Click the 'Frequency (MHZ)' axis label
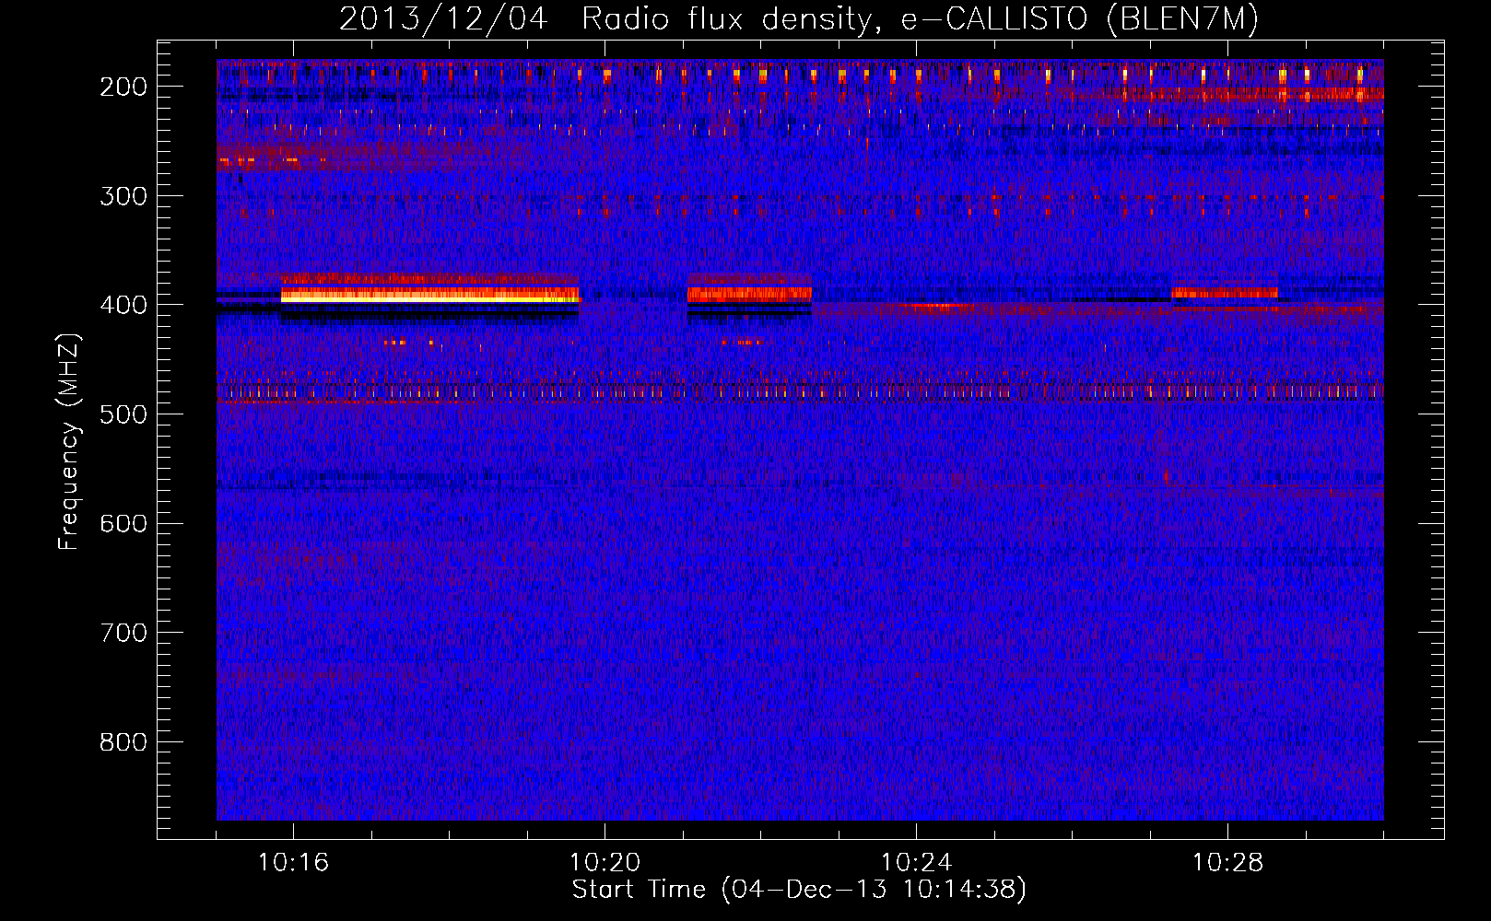Viewport: 1491px width, 921px height. pos(69,441)
